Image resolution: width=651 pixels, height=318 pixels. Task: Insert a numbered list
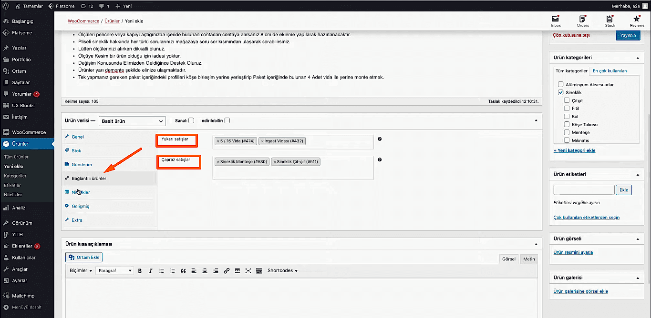[173, 270]
